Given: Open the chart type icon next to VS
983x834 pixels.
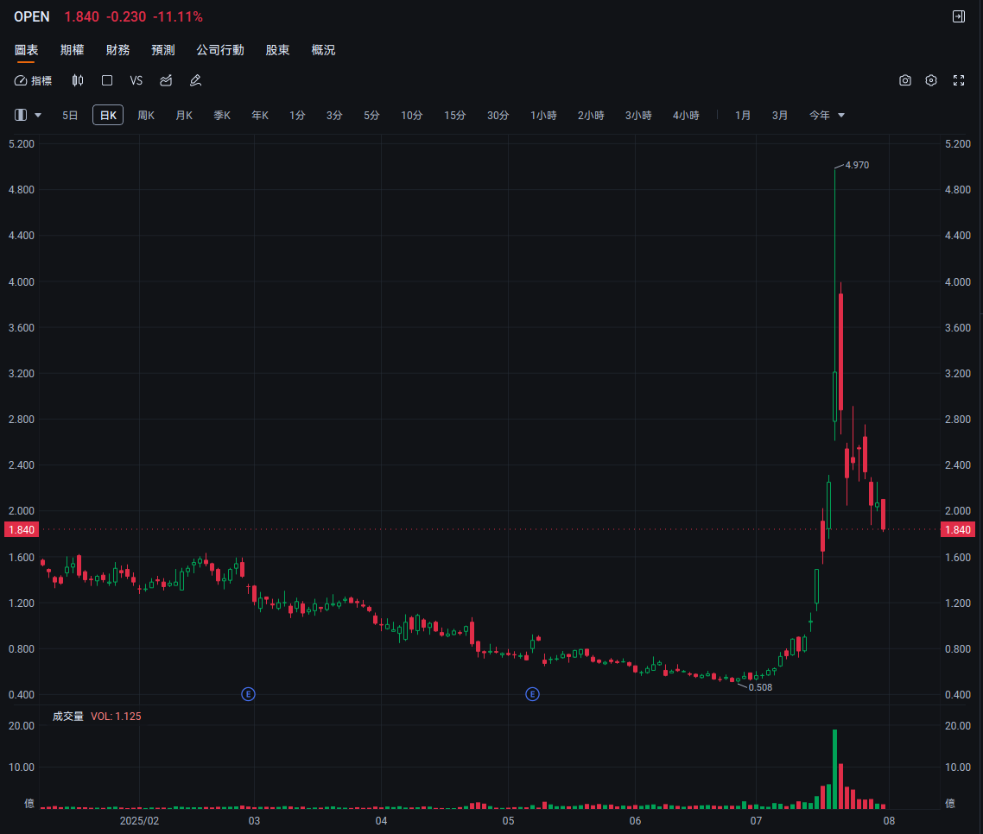Looking at the screenshot, I should pyautogui.click(x=165, y=80).
